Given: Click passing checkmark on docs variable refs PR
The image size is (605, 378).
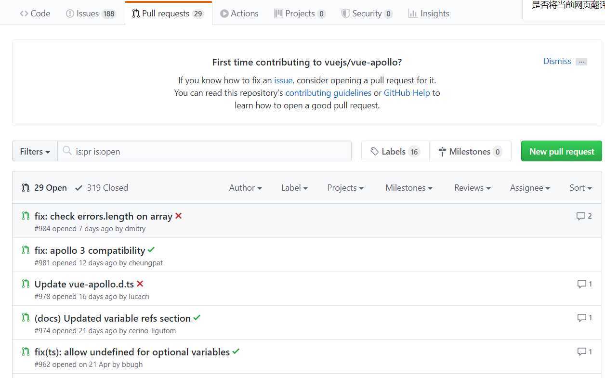Looking at the screenshot, I should (x=197, y=318).
